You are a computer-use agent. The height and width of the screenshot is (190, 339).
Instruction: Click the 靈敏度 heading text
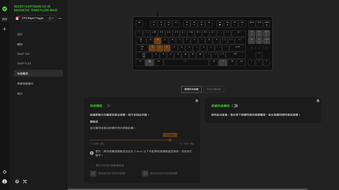(x=94, y=122)
